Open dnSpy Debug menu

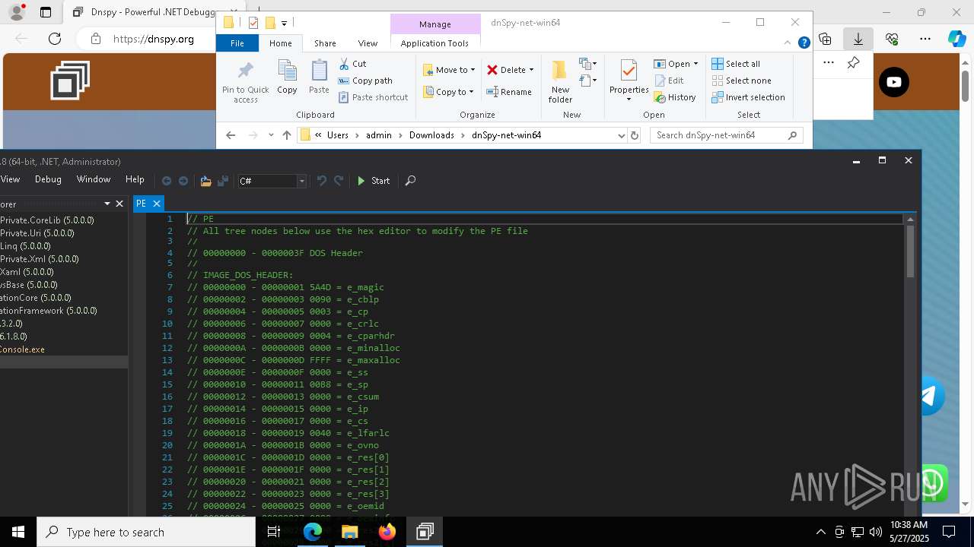[x=48, y=179]
